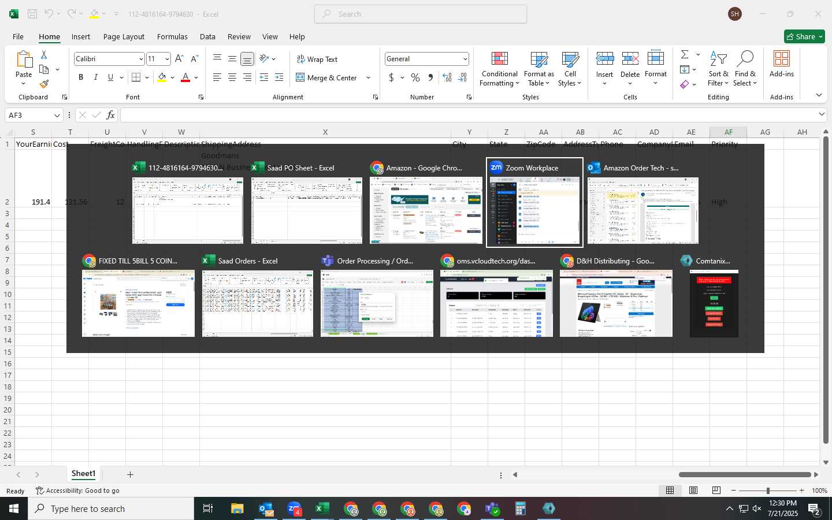Open Conditional Formatting dropdown
832x520 pixels.
pyautogui.click(x=500, y=69)
